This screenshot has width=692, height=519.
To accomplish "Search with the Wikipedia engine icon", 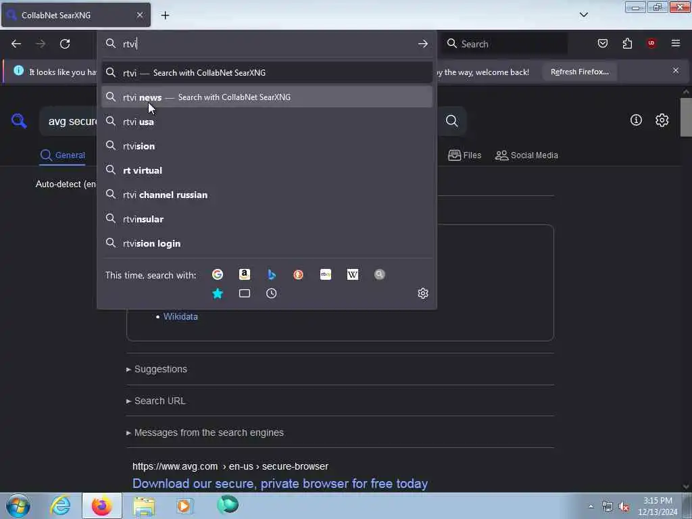I will click(353, 274).
